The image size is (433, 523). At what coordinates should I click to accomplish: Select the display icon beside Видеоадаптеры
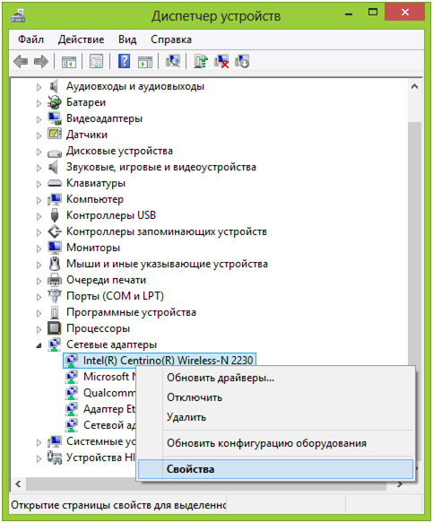(55, 118)
